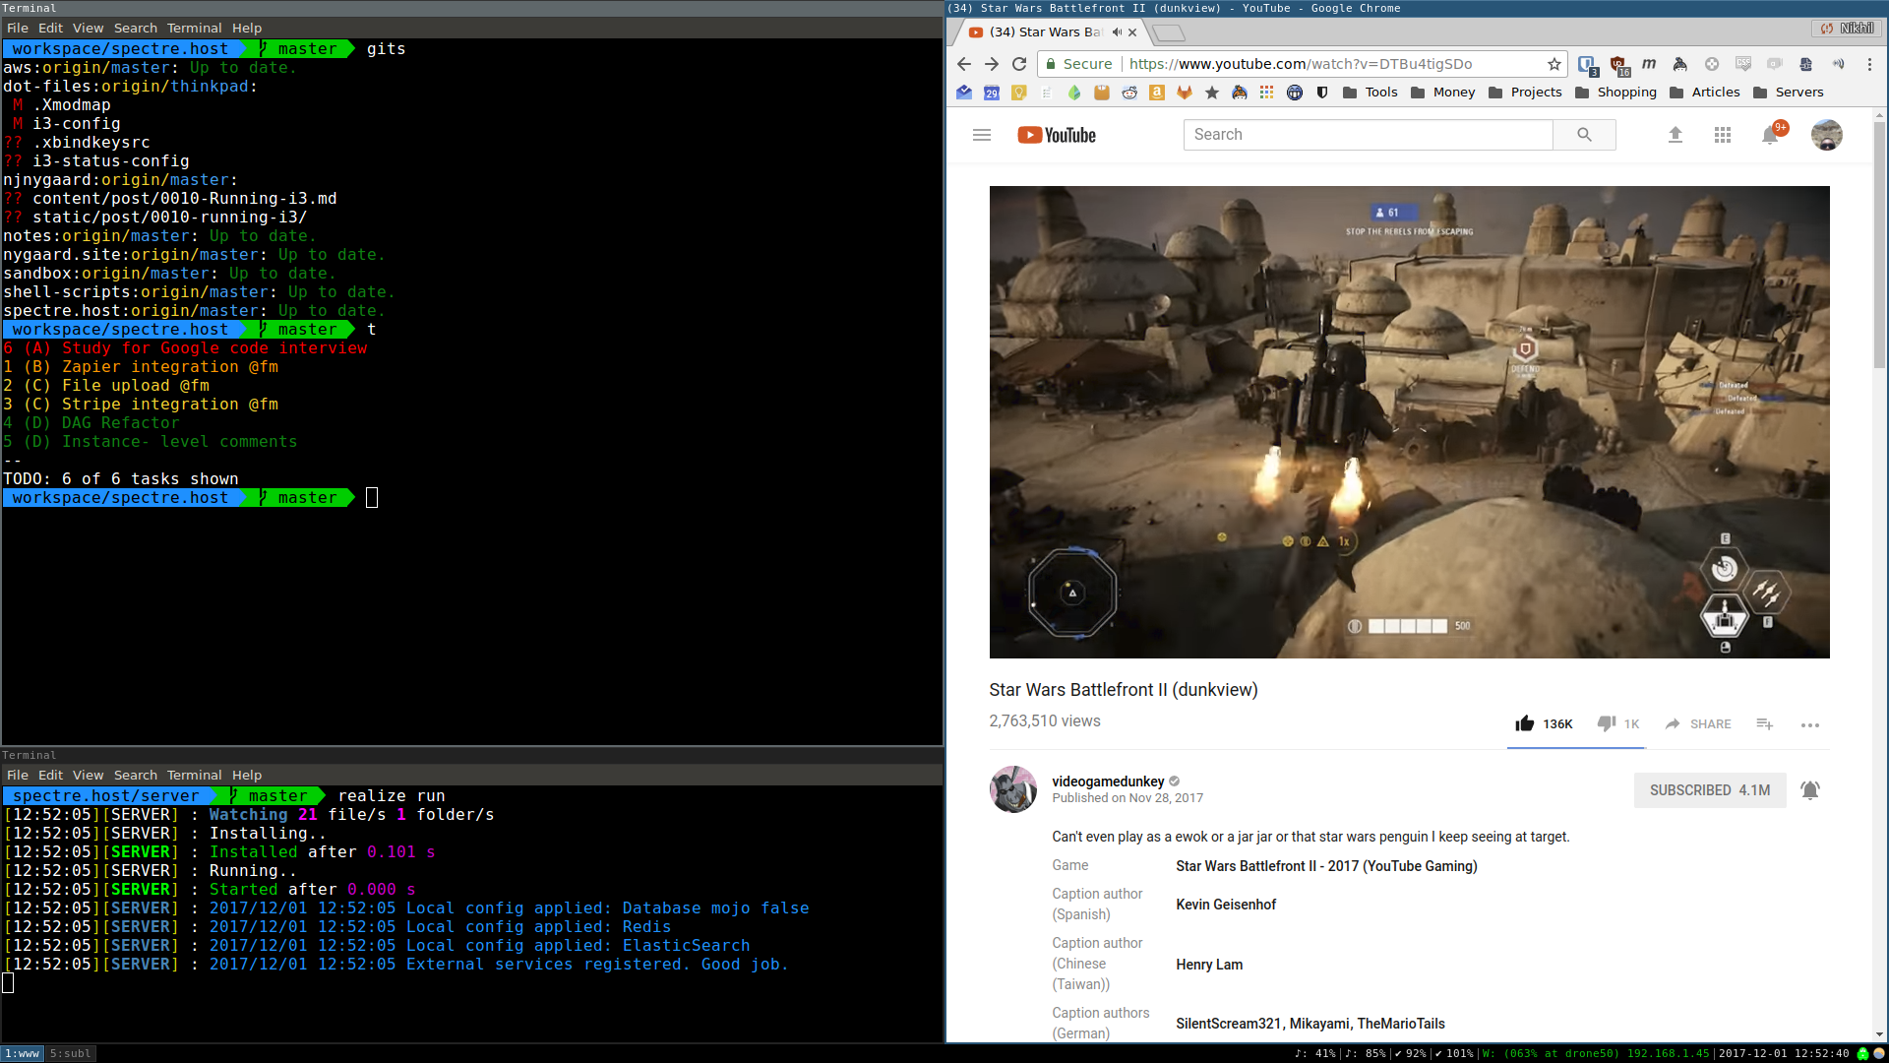Open Chrome three-dot menu
1889x1063 pixels.
coord(1869,64)
